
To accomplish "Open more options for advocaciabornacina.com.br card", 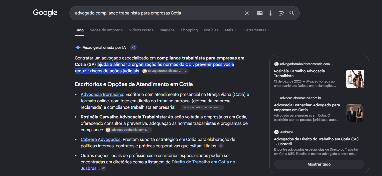I will click(x=362, y=98).
